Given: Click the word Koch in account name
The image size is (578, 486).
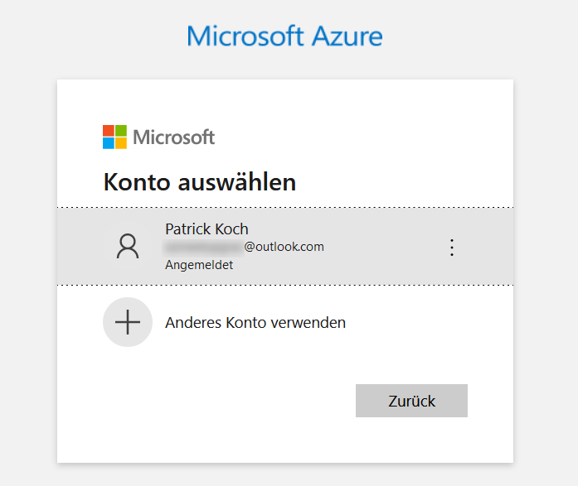Looking at the screenshot, I should point(231,229).
